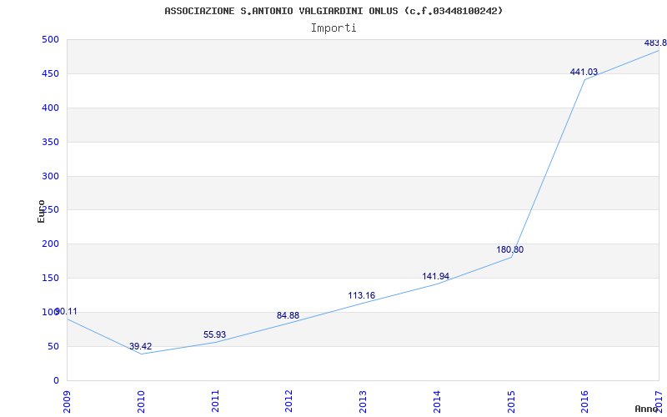The height and width of the screenshot is (417, 667).
Task: Click the 2013 x-axis year label
Action: pyautogui.click(x=363, y=401)
